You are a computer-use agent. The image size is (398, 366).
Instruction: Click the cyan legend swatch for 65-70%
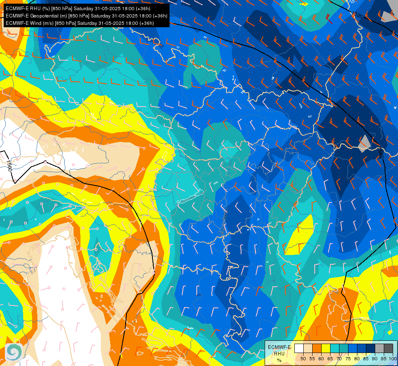coord(335,348)
